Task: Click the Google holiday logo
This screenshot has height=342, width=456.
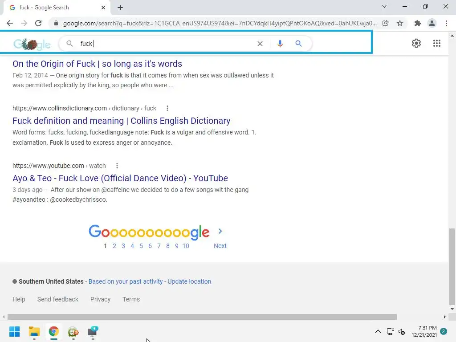Action: click(x=32, y=44)
